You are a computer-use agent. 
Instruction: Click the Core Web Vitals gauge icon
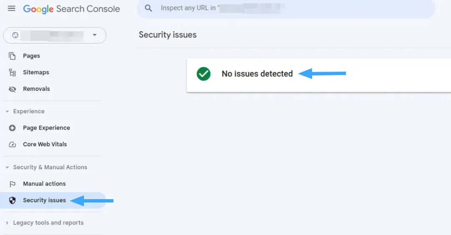pyautogui.click(x=13, y=145)
